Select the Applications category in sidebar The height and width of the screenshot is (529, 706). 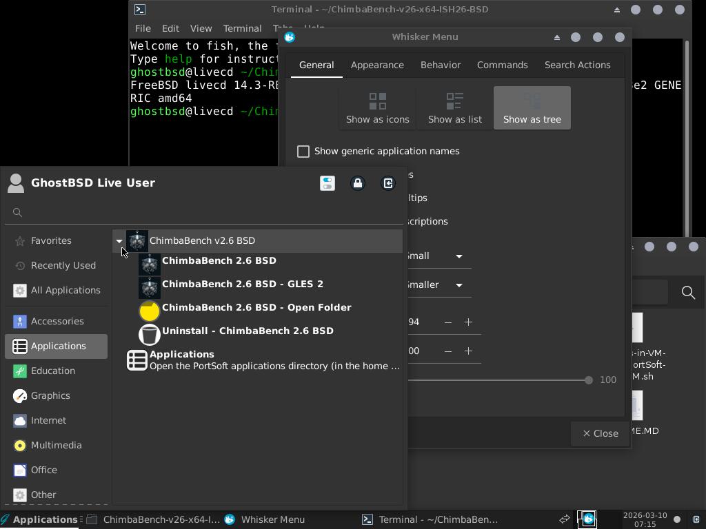57,346
